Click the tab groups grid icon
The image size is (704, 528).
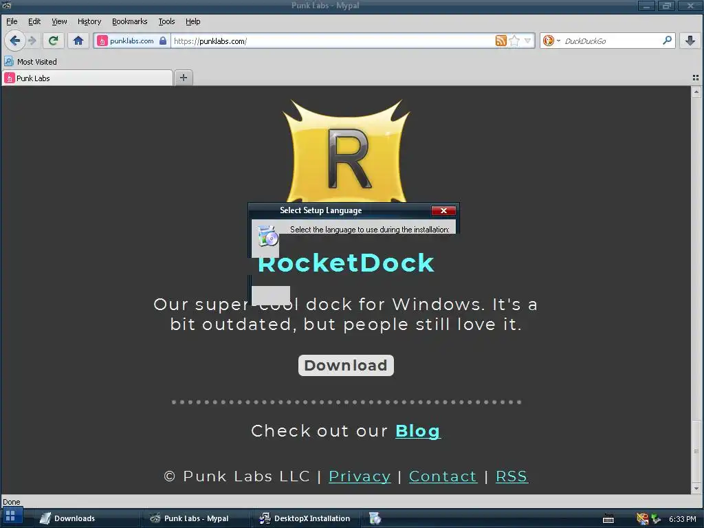[x=696, y=78]
